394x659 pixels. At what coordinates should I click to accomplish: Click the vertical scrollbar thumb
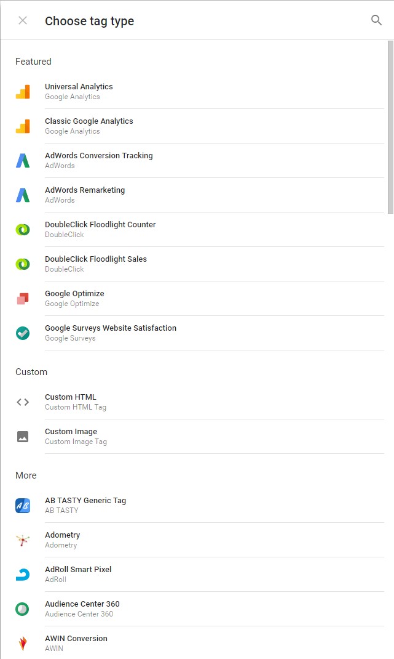click(x=390, y=127)
